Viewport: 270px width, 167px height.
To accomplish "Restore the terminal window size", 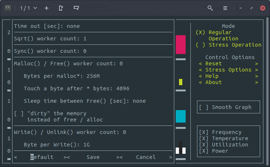I will click(252, 8).
